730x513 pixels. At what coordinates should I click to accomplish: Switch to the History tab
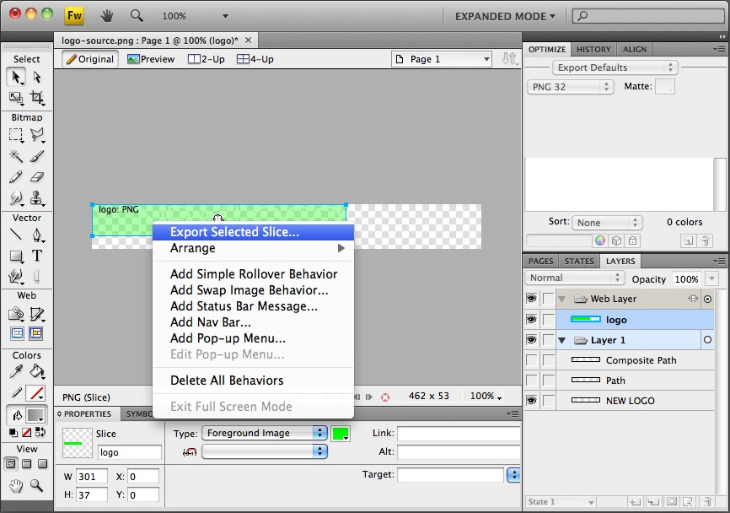coord(593,50)
